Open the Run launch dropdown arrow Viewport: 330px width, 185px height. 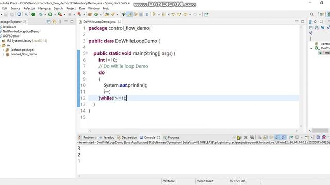[x=55, y=14]
